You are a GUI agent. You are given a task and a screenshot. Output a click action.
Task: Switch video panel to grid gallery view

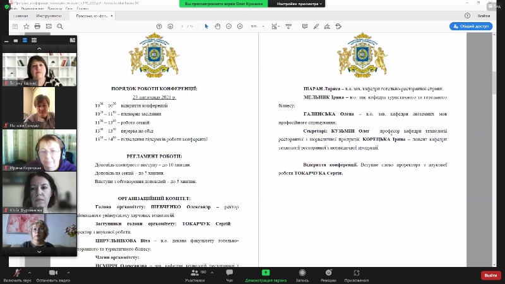pos(34,40)
